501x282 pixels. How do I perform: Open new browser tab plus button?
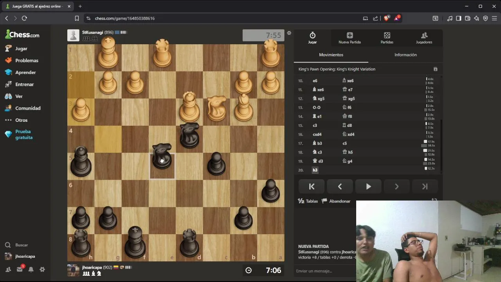(80, 6)
